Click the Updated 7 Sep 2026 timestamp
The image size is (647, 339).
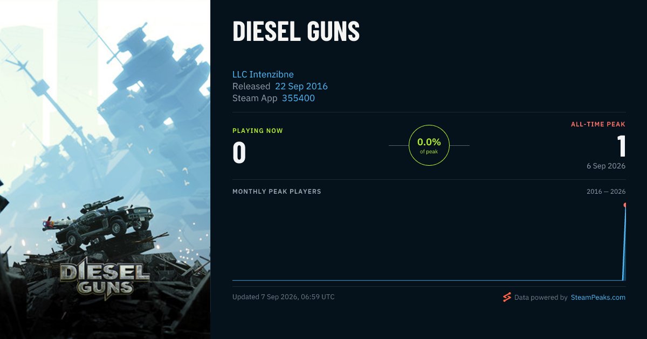(x=284, y=297)
